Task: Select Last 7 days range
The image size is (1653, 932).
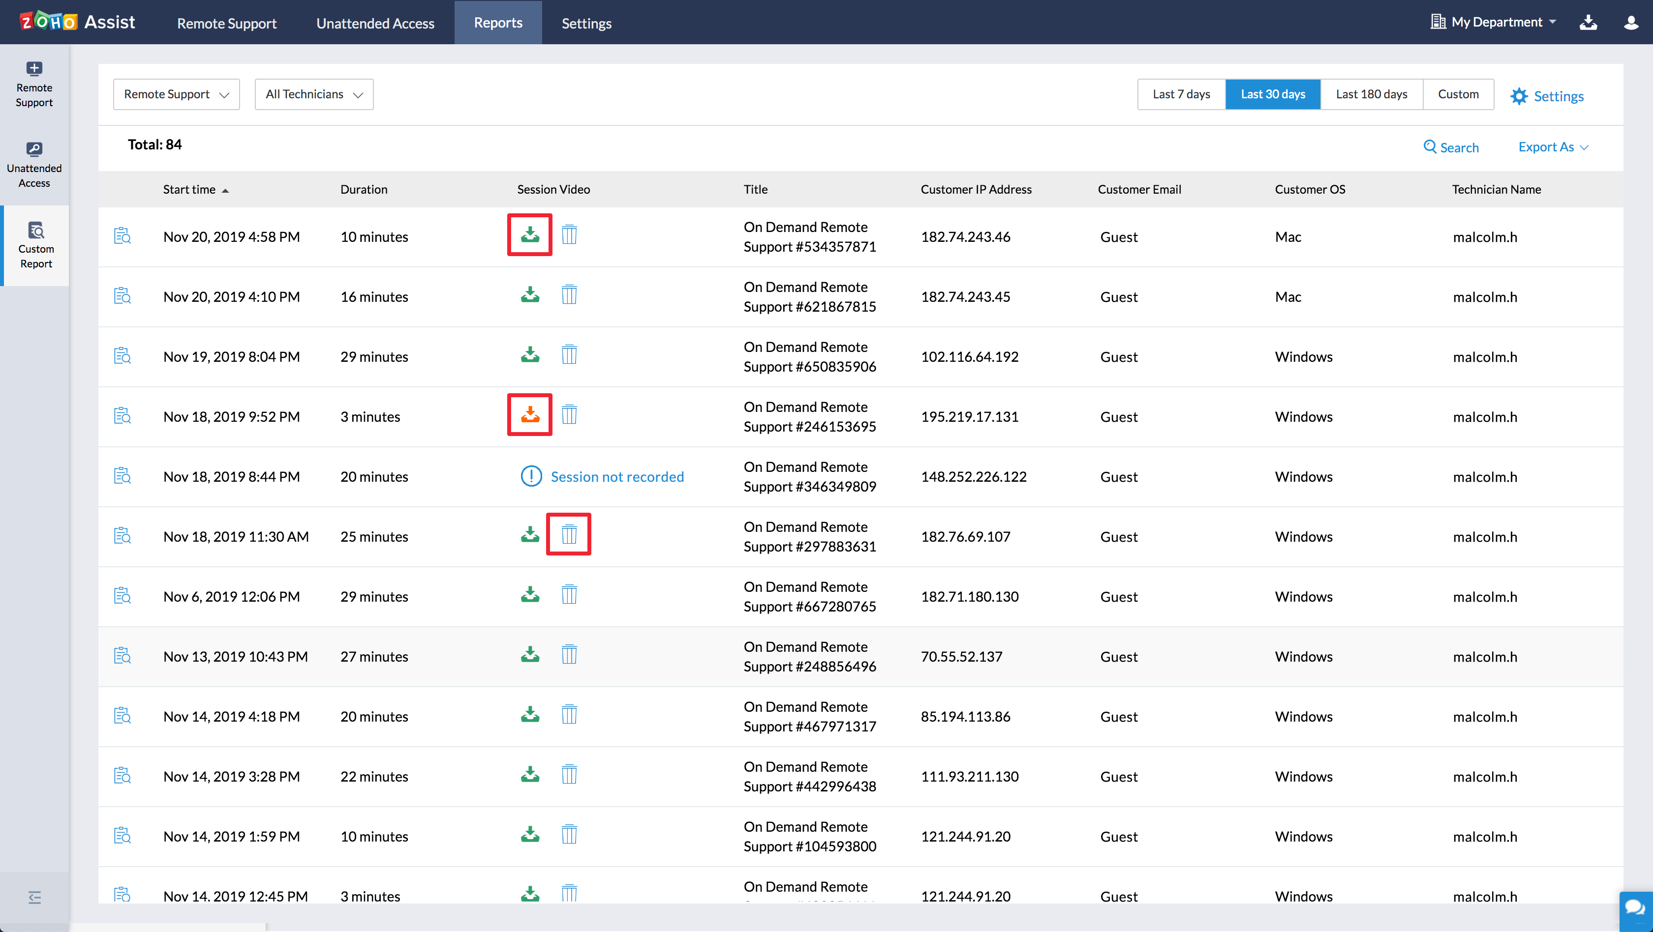Action: tap(1181, 94)
